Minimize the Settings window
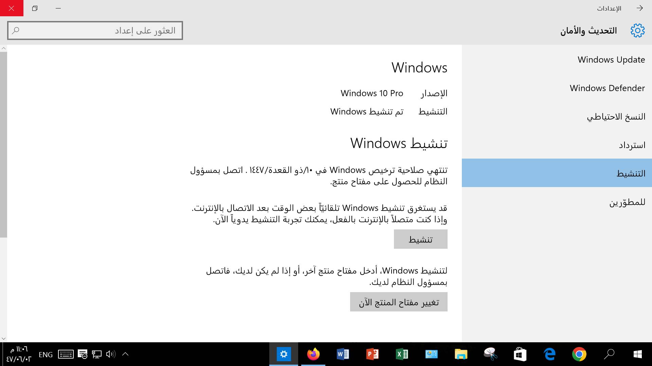 (58, 8)
